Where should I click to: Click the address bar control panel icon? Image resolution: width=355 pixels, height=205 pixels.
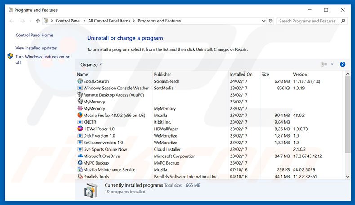tap(46, 21)
